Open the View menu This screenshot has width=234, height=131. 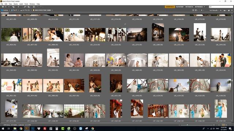click(10, 4)
